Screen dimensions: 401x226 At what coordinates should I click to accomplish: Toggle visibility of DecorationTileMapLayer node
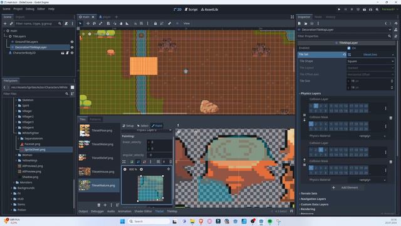coord(72,48)
